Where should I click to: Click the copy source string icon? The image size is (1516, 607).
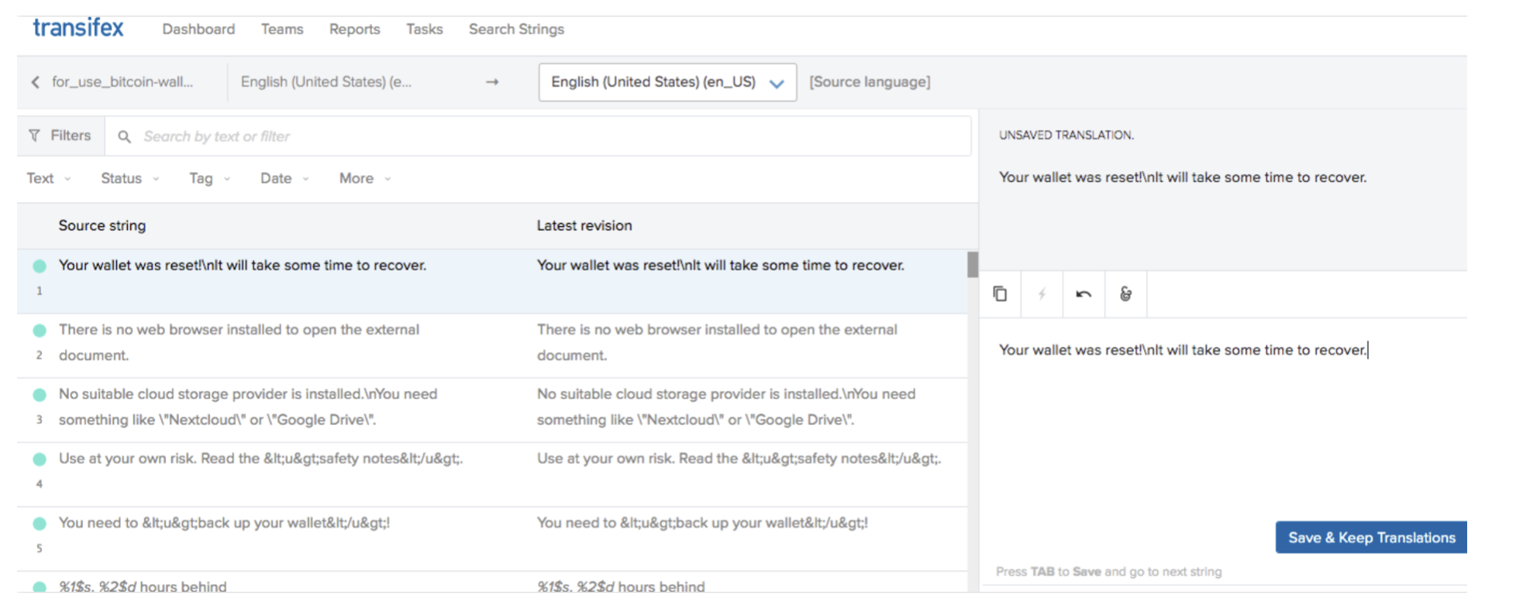point(1000,294)
